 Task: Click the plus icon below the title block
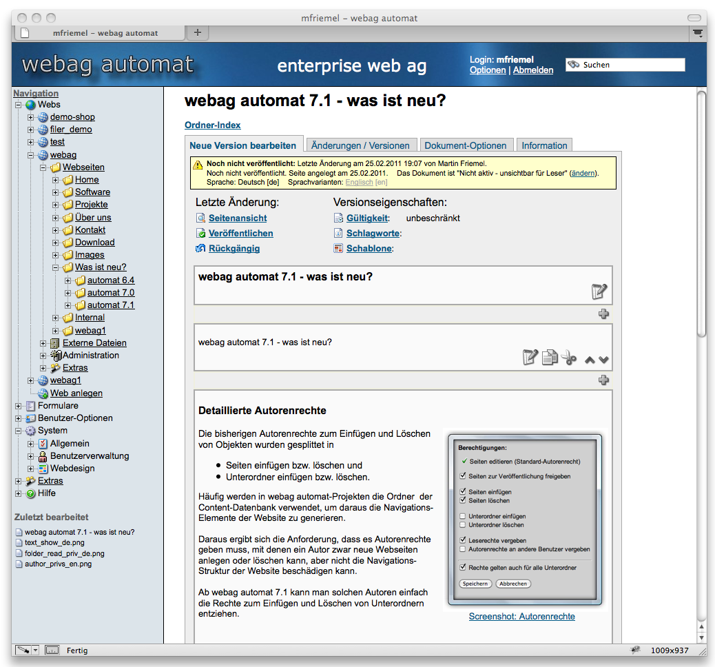pos(604,314)
